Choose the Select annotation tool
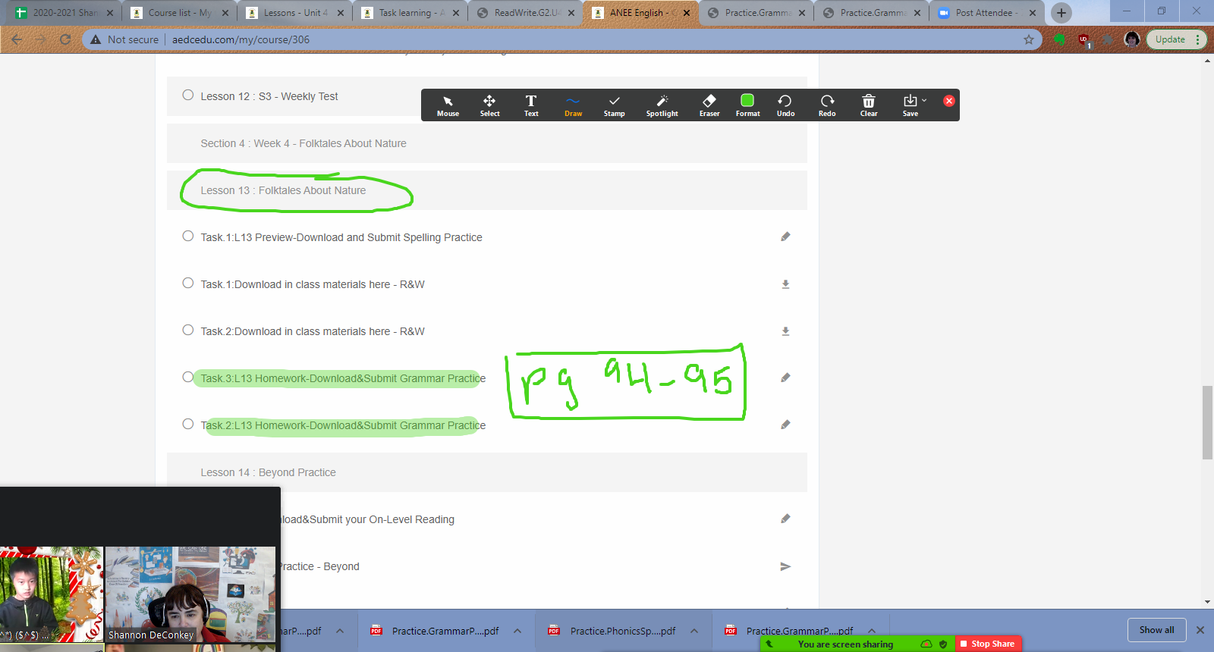1214x652 pixels. (489, 105)
